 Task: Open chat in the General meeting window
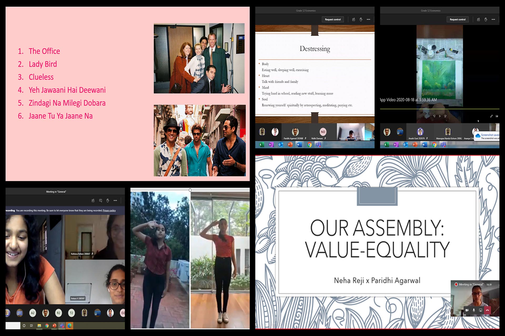pos(100,201)
